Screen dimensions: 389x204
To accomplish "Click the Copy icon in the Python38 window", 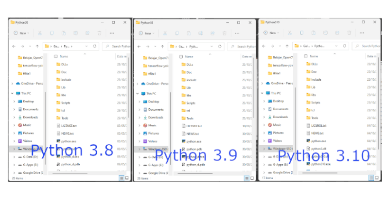I will (x=52, y=33).
